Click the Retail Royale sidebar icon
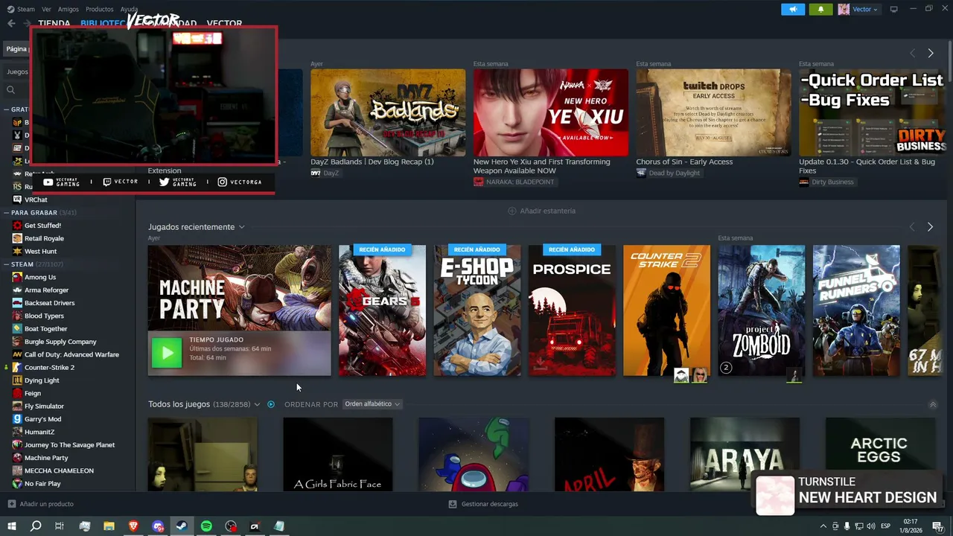 point(17,238)
